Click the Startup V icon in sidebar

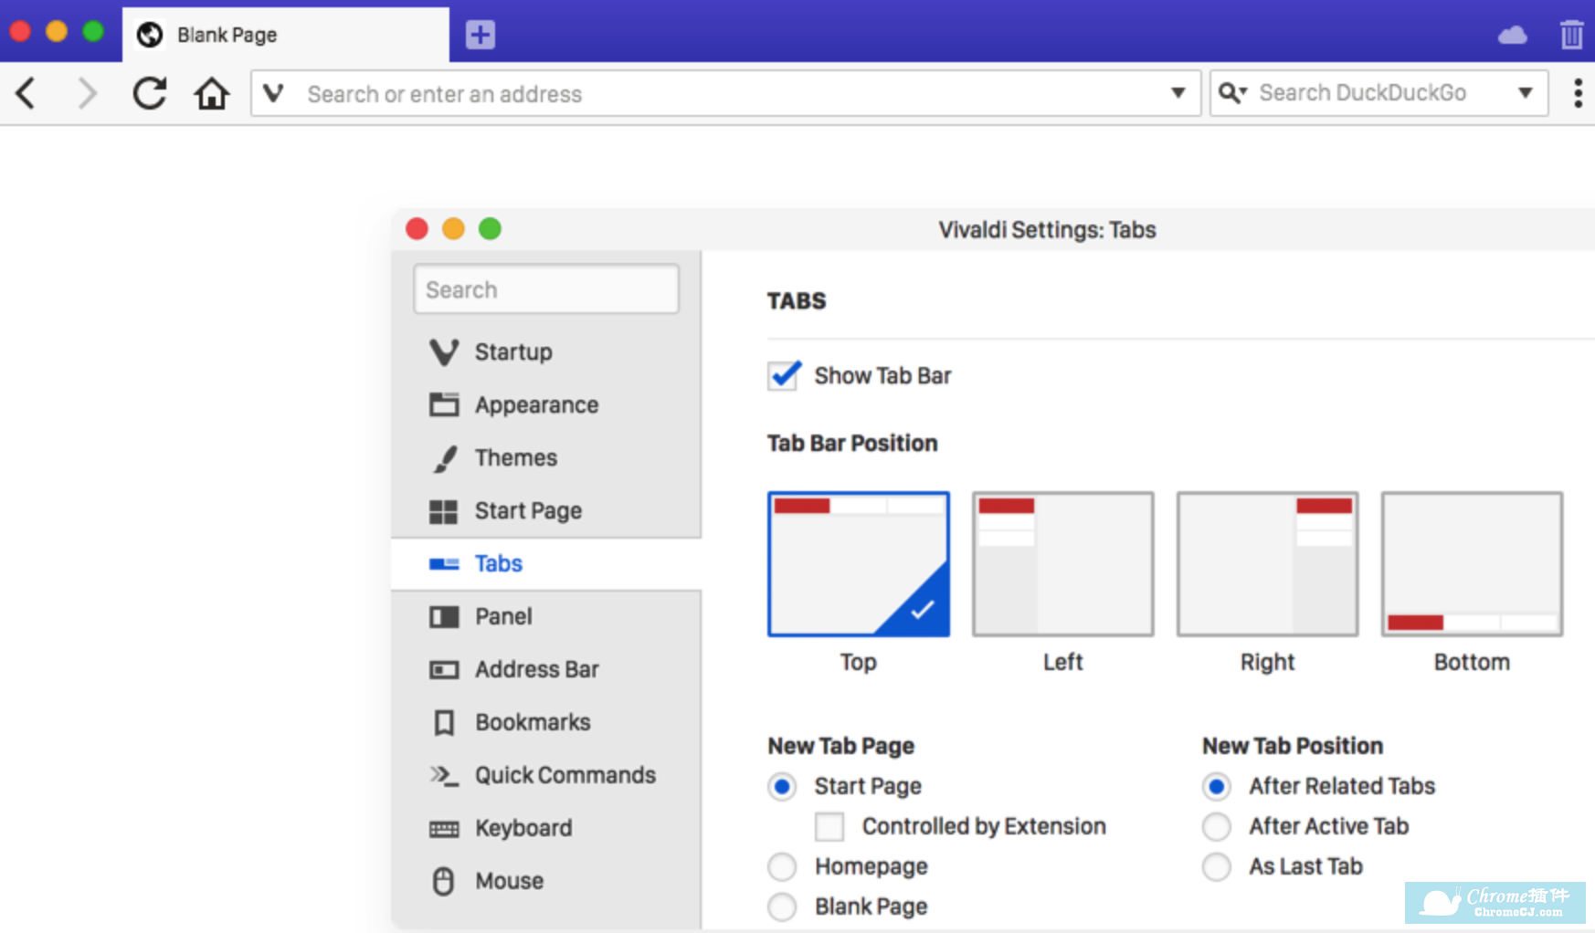click(x=444, y=351)
